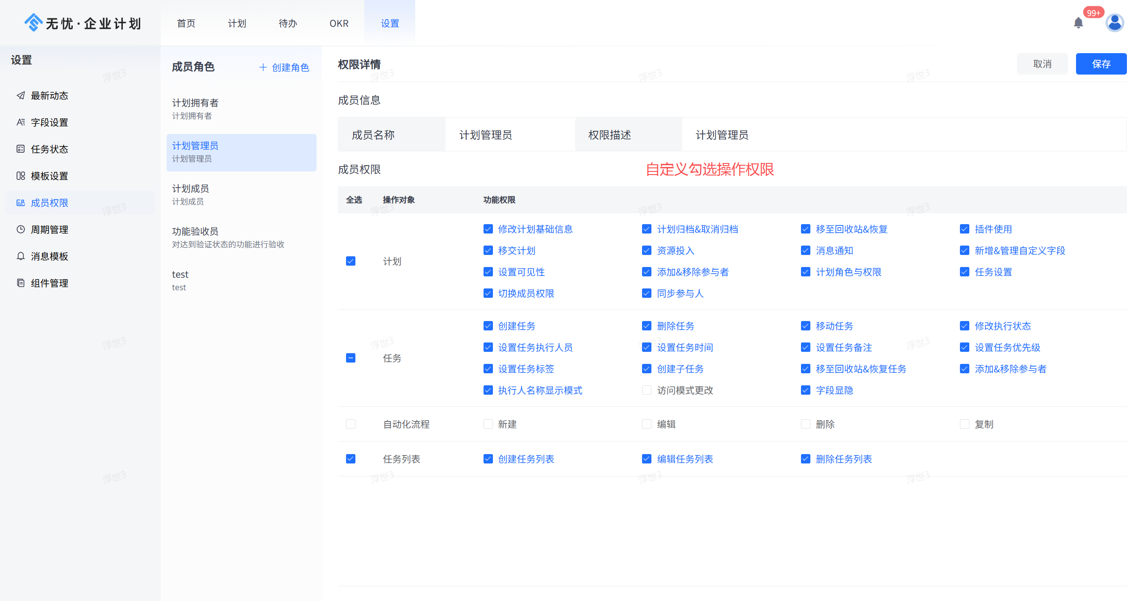
Task: Click the 任务状态 sidebar icon
Action: click(x=21, y=149)
